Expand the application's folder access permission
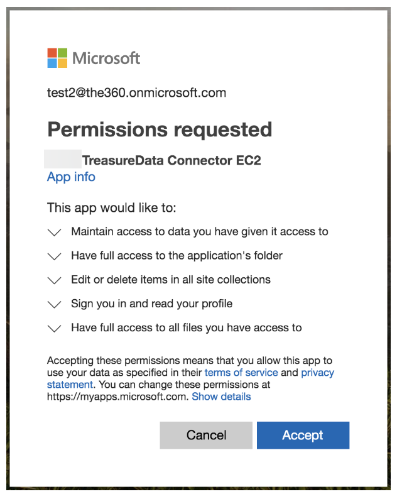The height and width of the screenshot is (494, 397). (55, 256)
